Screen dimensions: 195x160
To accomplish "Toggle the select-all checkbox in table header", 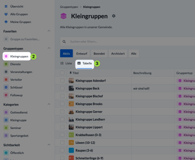I will point(62,73).
